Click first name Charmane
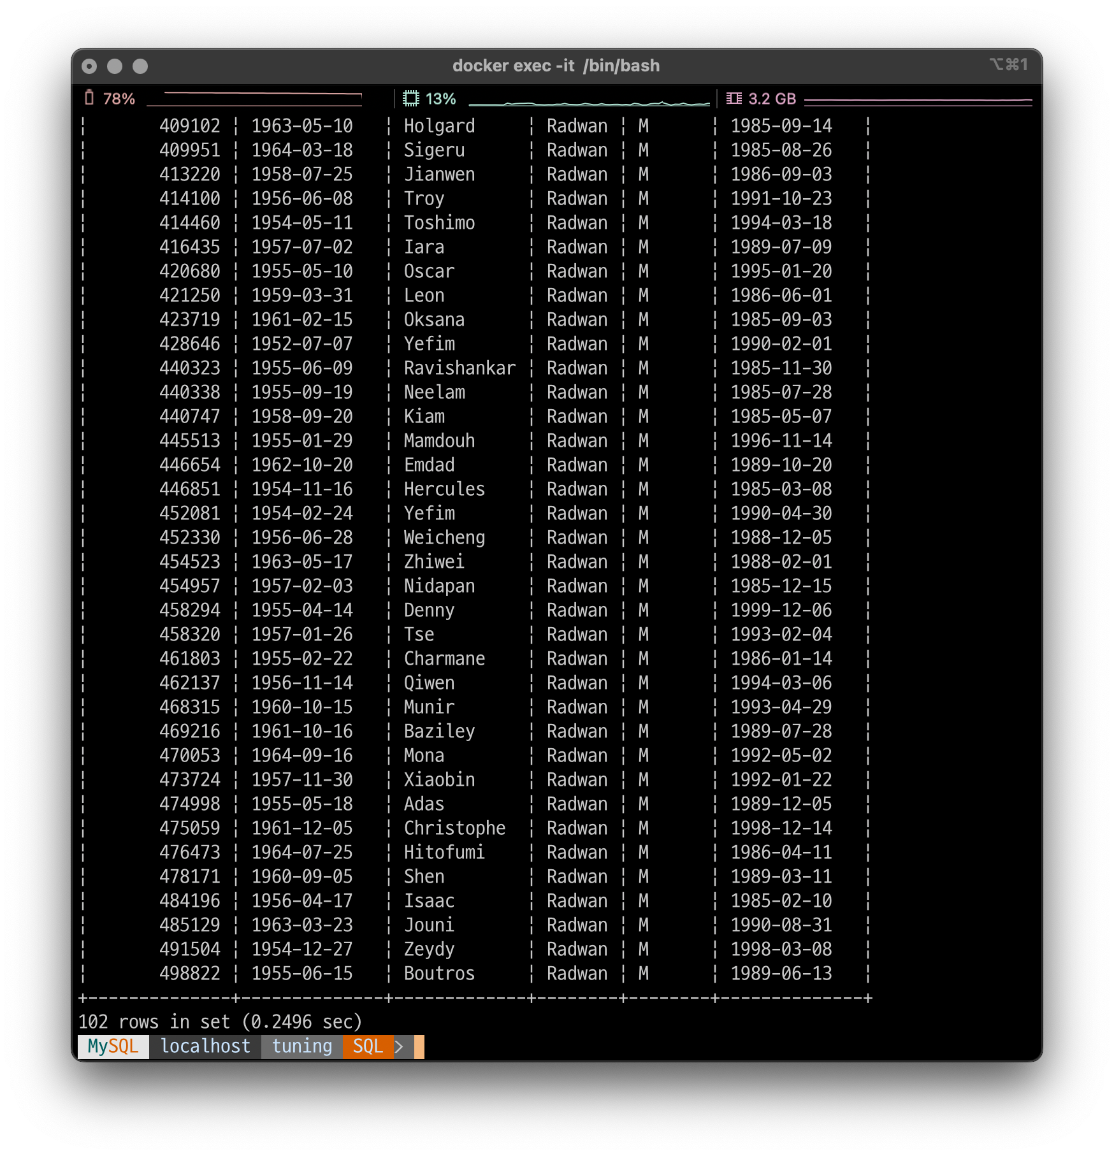Viewport: 1114px width, 1156px height. [444, 659]
